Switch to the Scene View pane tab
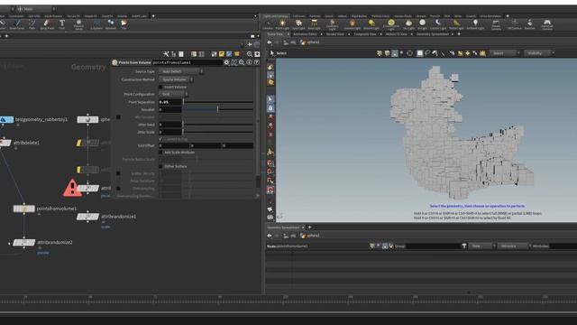The image size is (577, 325). click(x=275, y=34)
